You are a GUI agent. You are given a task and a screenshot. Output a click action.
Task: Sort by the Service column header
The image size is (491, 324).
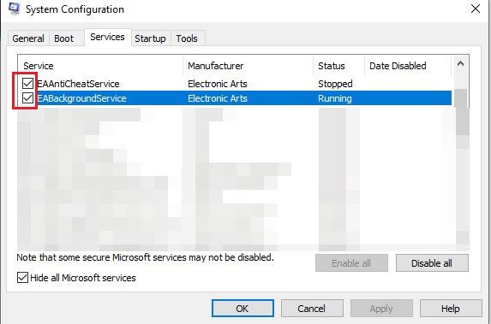click(100, 66)
